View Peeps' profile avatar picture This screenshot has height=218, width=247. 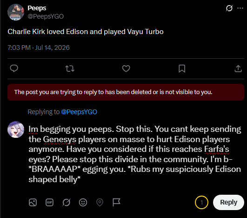pos(16,12)
